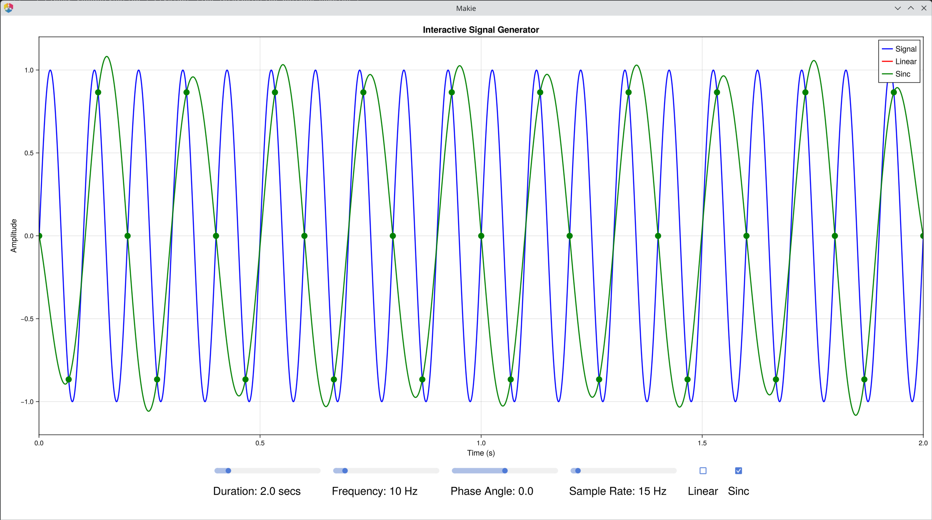
Task: Click the Sample Rate slider track
Action: click(623, 470)
